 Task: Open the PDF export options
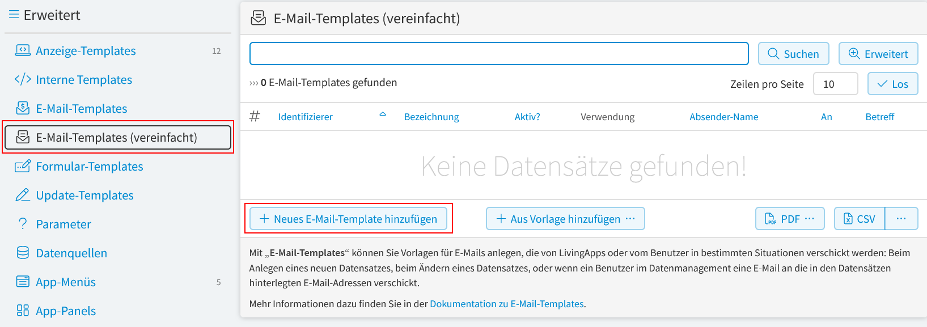pyautogui.click(x=790, y=219)
